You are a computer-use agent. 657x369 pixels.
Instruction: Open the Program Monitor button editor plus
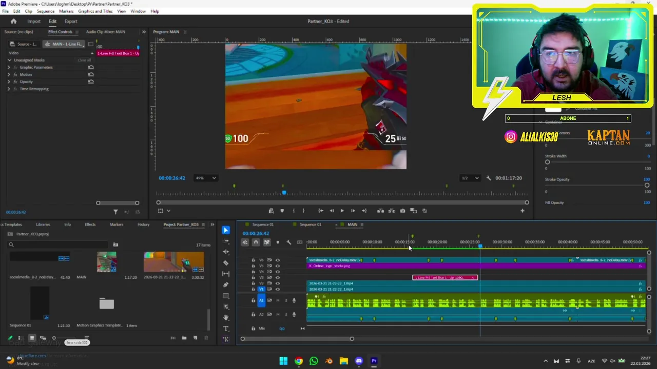coord(523,211)
